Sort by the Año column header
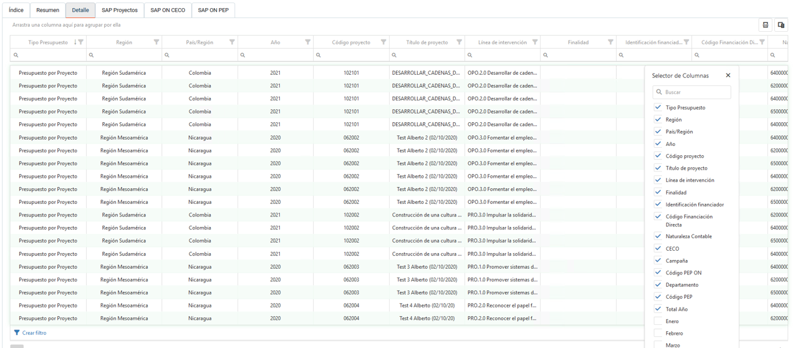798x348 pixels. [x=275, y=42]
